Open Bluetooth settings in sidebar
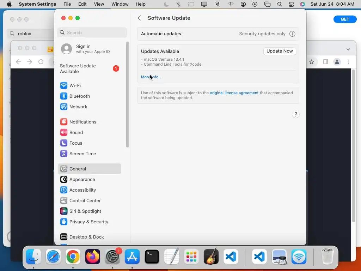 tap(89, 96)
